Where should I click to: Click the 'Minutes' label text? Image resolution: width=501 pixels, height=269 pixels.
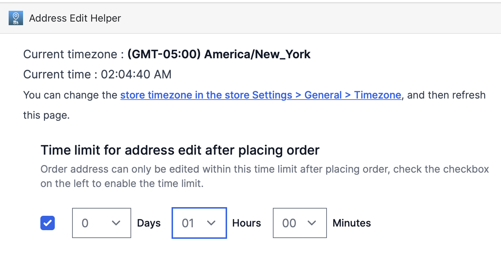pos(352,223)
